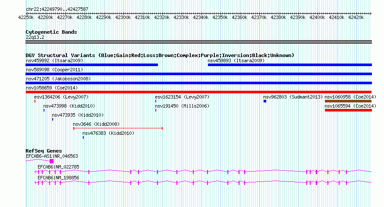Click label nsv1060958 (Coe2014)

pyautogui.click(x=350, y=97)
